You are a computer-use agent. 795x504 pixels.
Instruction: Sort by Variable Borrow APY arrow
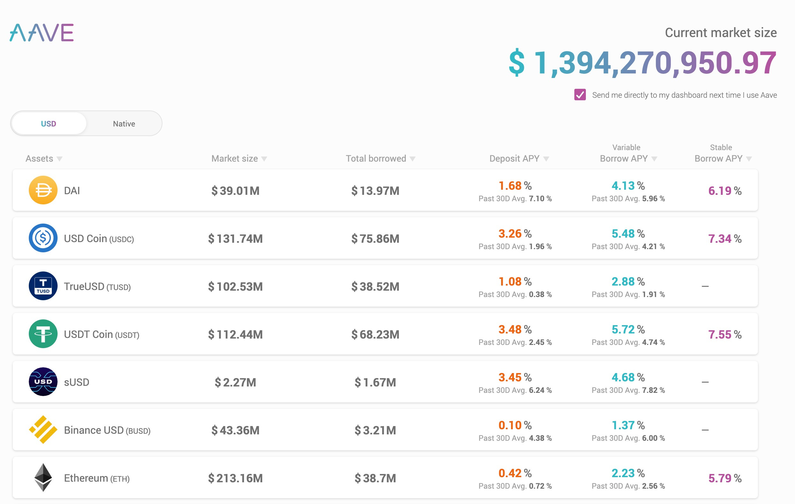click(x=654, y=159)
